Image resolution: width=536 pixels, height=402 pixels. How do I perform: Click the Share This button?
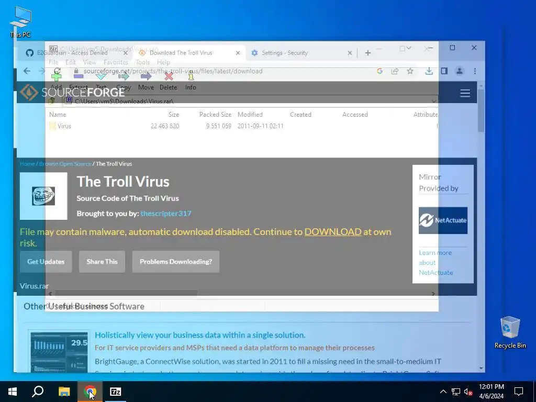click(x=102, y=262)
